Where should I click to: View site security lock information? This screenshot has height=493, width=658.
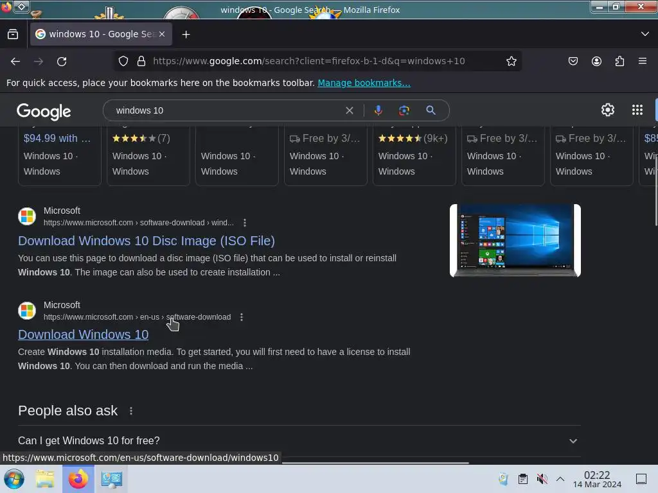tap(141, 61)
